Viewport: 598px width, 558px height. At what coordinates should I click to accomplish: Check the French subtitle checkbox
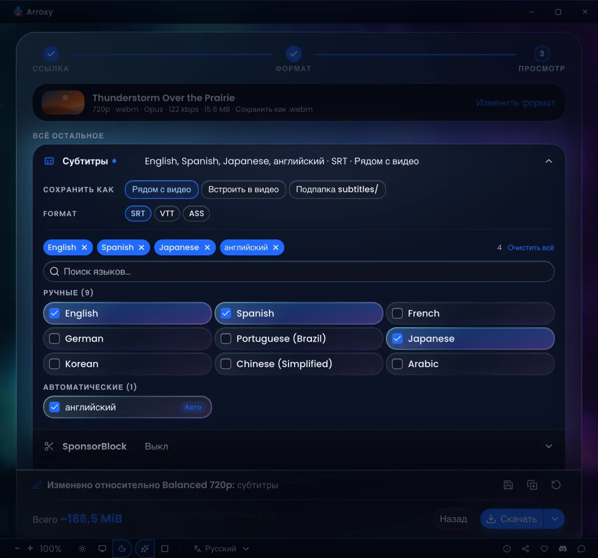pos(397,313)
